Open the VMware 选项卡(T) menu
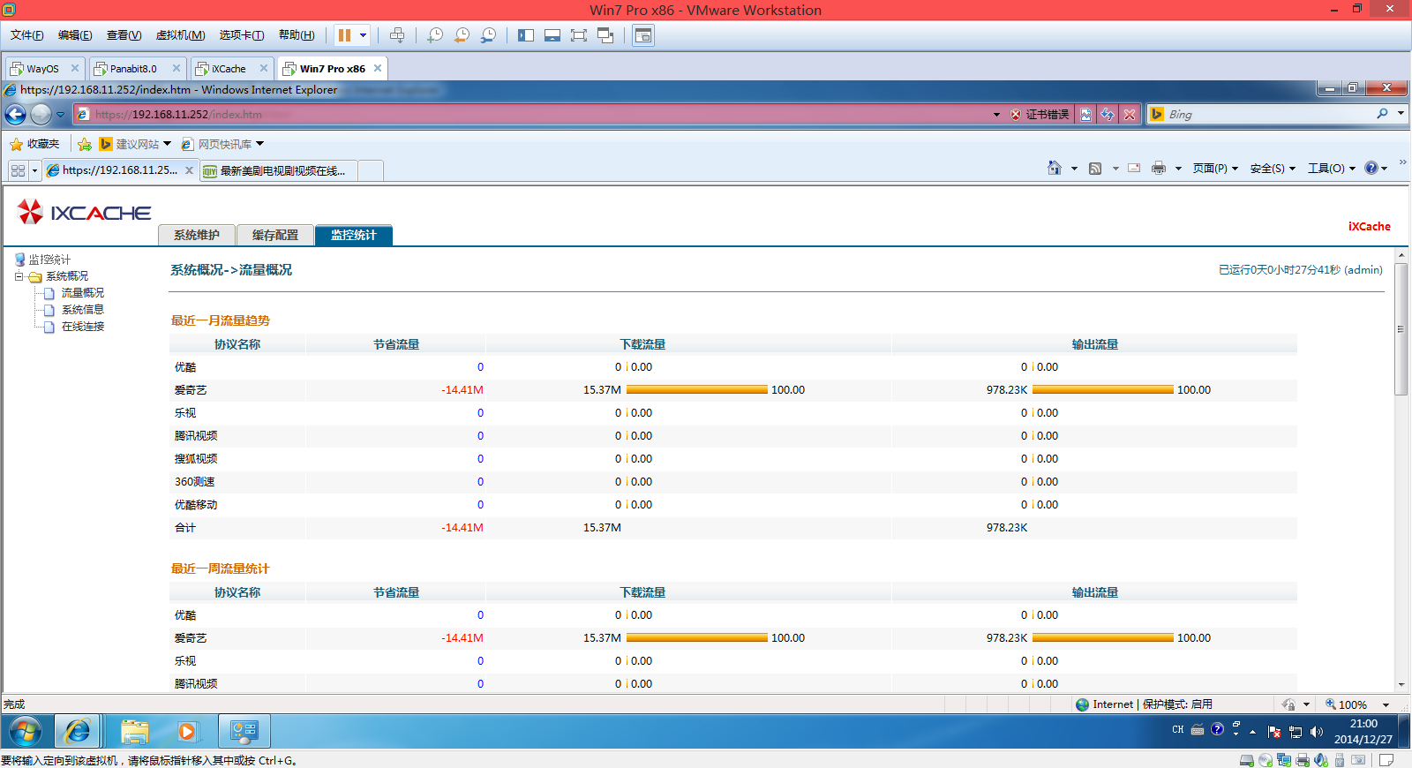 [x=242, y=35]
